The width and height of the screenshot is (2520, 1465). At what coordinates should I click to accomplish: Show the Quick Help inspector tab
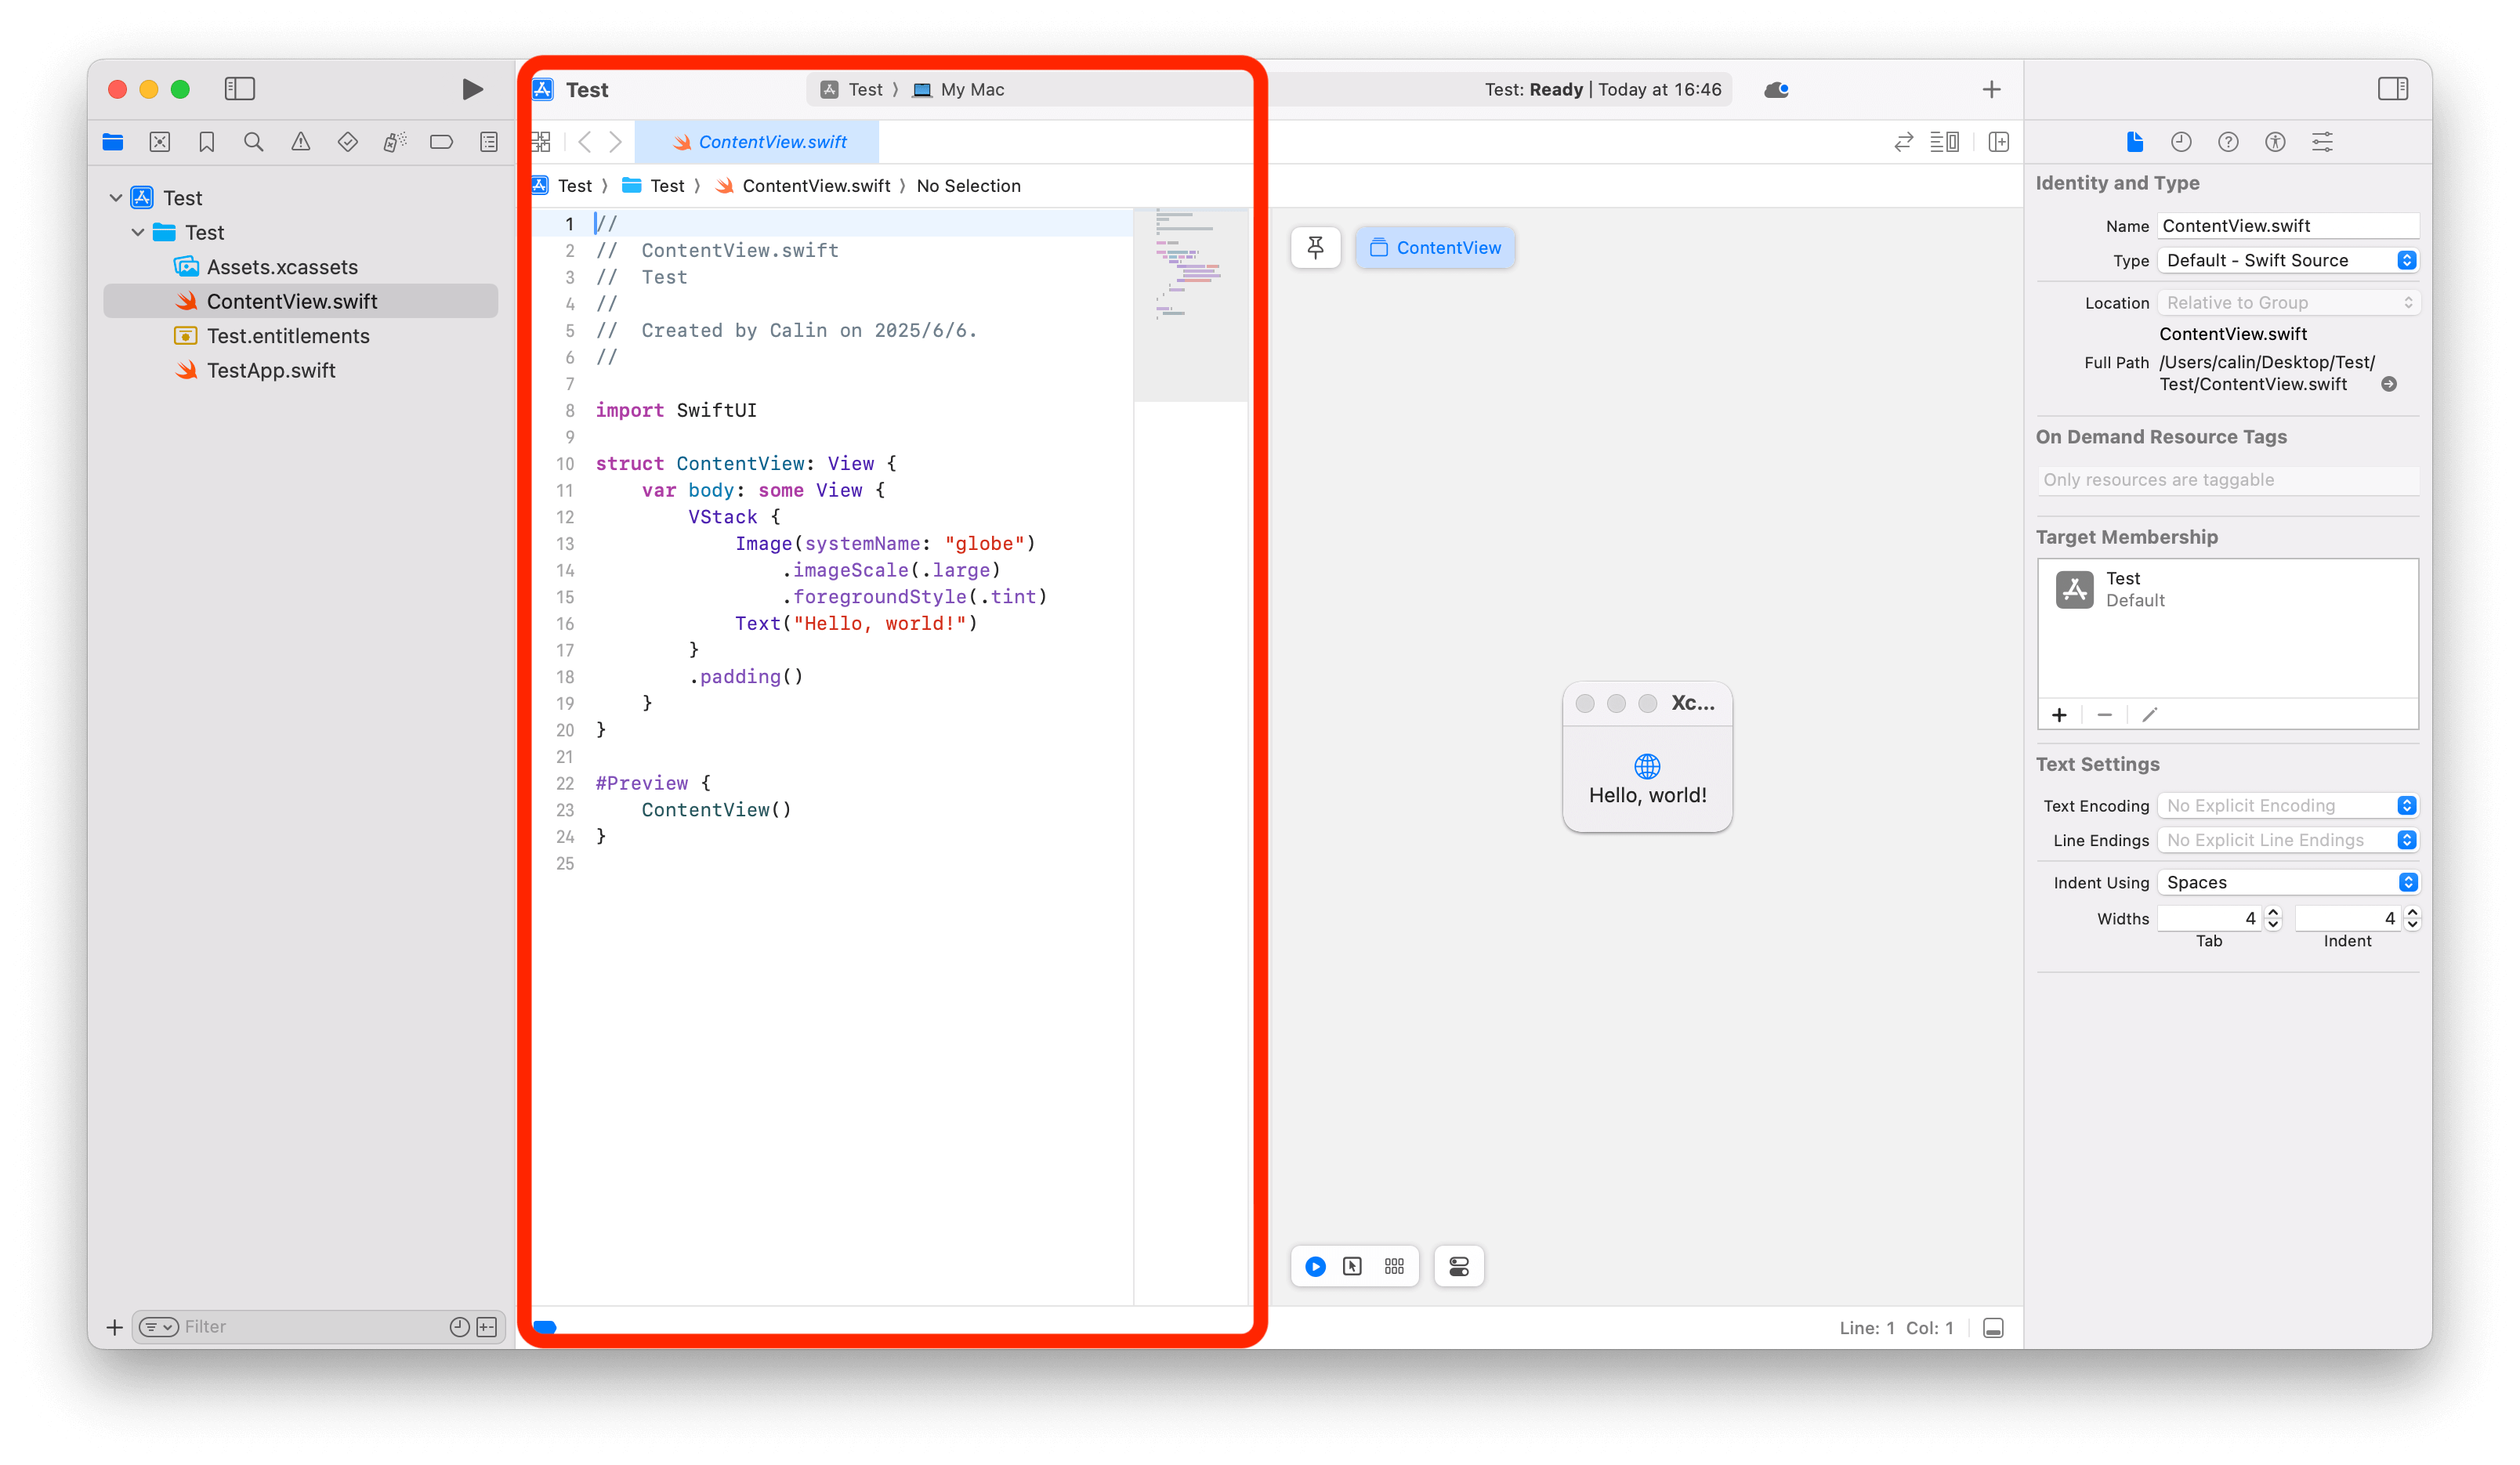point(2229,142)
